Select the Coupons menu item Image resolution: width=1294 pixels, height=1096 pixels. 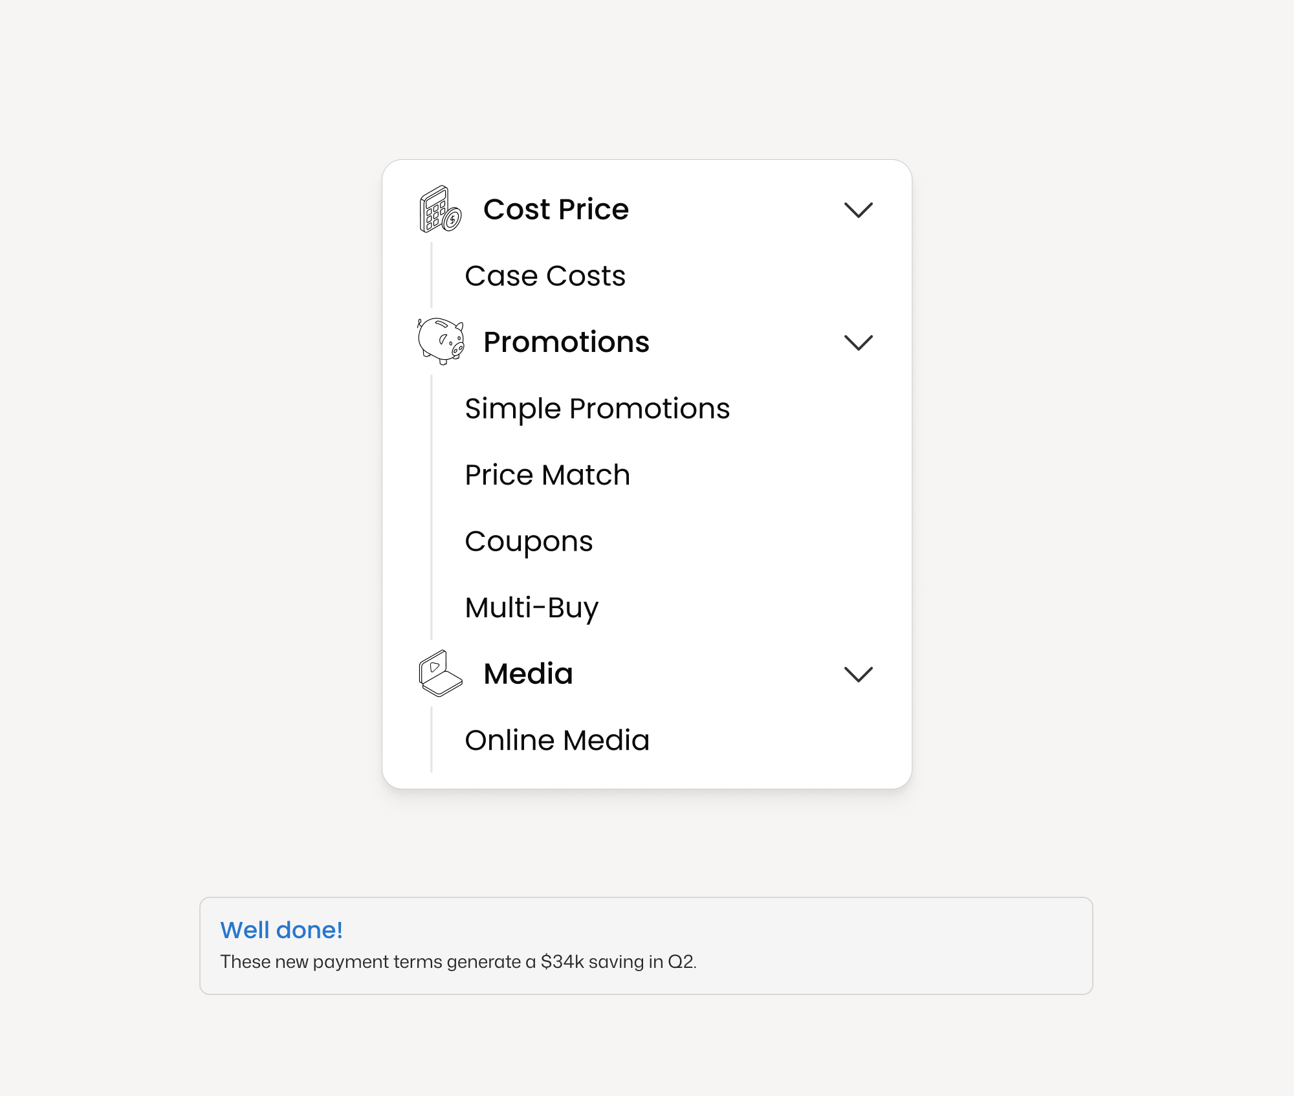[x=529, y=542]
